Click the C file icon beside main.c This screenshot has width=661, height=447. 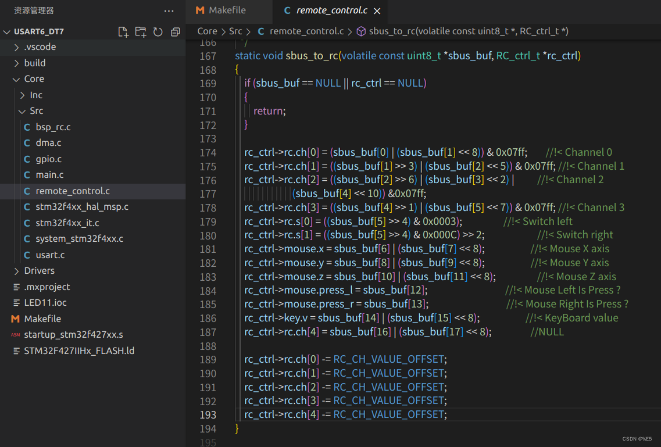point(27,175)
